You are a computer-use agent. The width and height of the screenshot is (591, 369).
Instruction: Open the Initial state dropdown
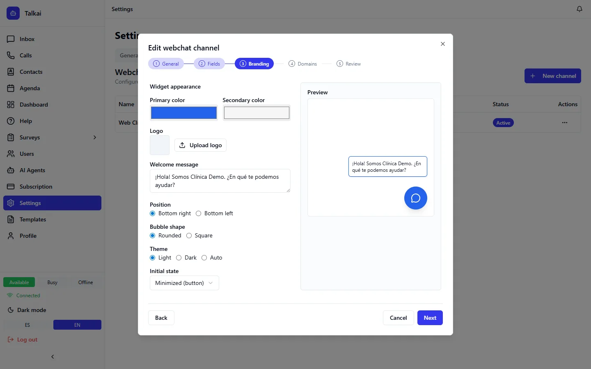click(184, 283)
